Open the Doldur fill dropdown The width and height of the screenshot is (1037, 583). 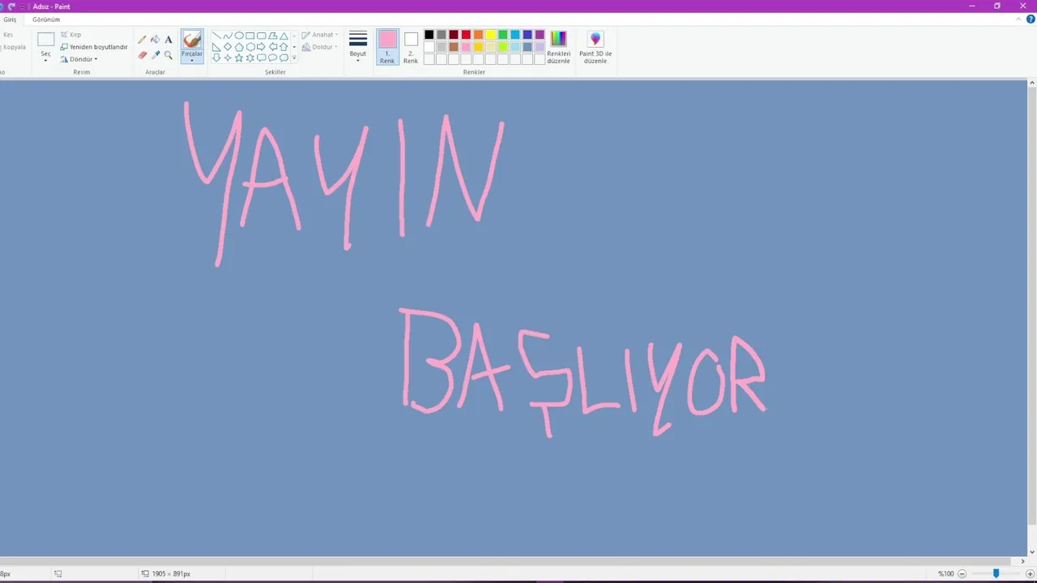point(320,47)
